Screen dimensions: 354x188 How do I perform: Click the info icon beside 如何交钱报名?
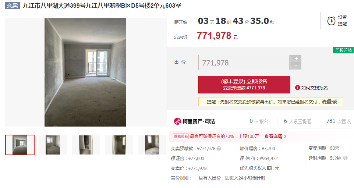[298, 88]
